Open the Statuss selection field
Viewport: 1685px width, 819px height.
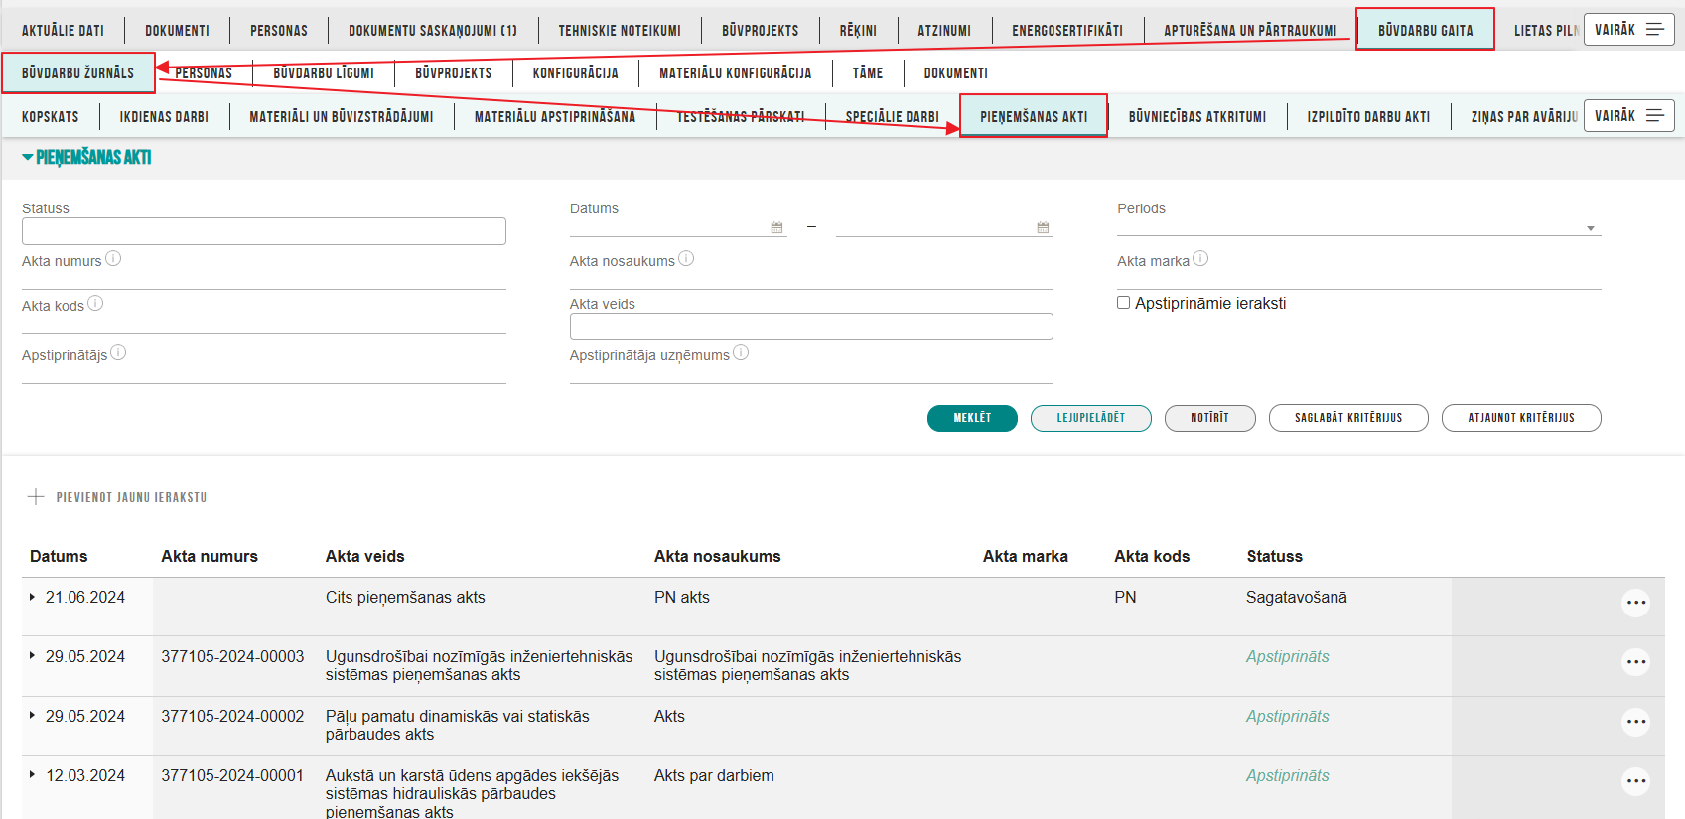[x=264, y=231]
